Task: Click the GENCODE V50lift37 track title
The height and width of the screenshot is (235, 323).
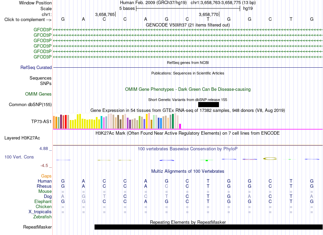Action: (x=188, y=25)
